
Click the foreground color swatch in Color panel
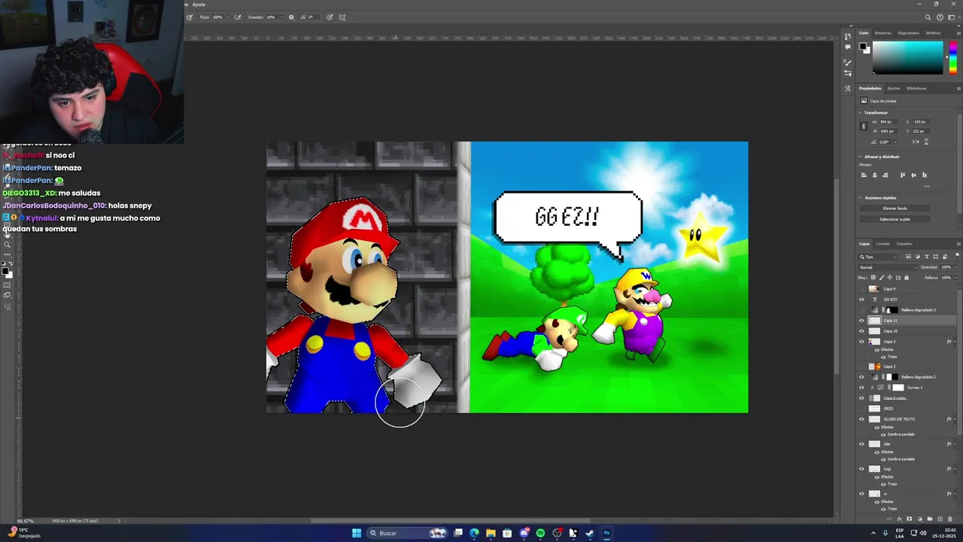coord(863,47)
